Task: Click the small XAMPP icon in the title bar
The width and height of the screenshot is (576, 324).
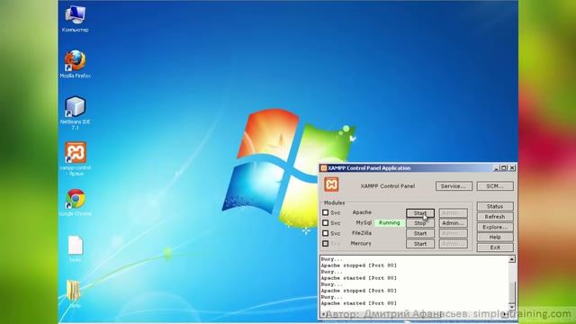Action: 324,168
